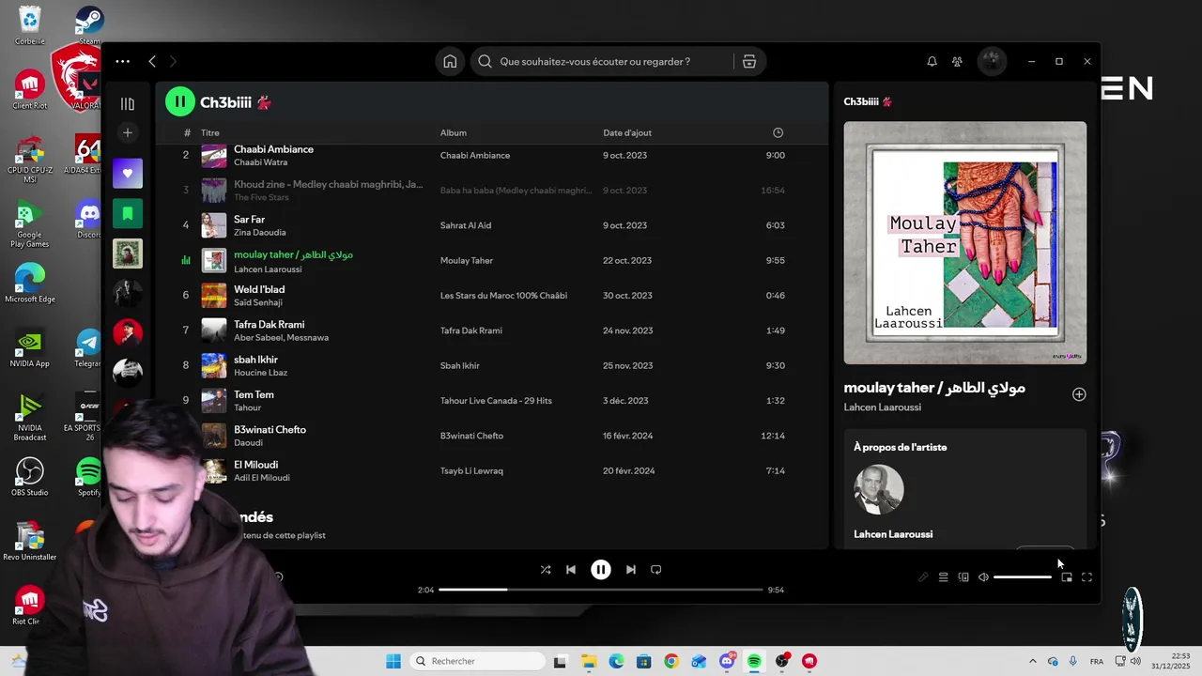Seek within the song progress bar

[601, 590]
